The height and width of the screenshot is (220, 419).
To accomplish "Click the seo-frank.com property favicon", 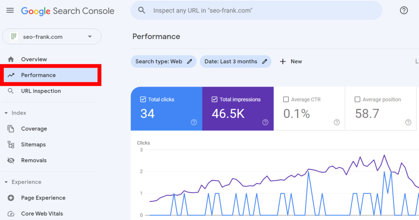I will [x=14, y=36].
